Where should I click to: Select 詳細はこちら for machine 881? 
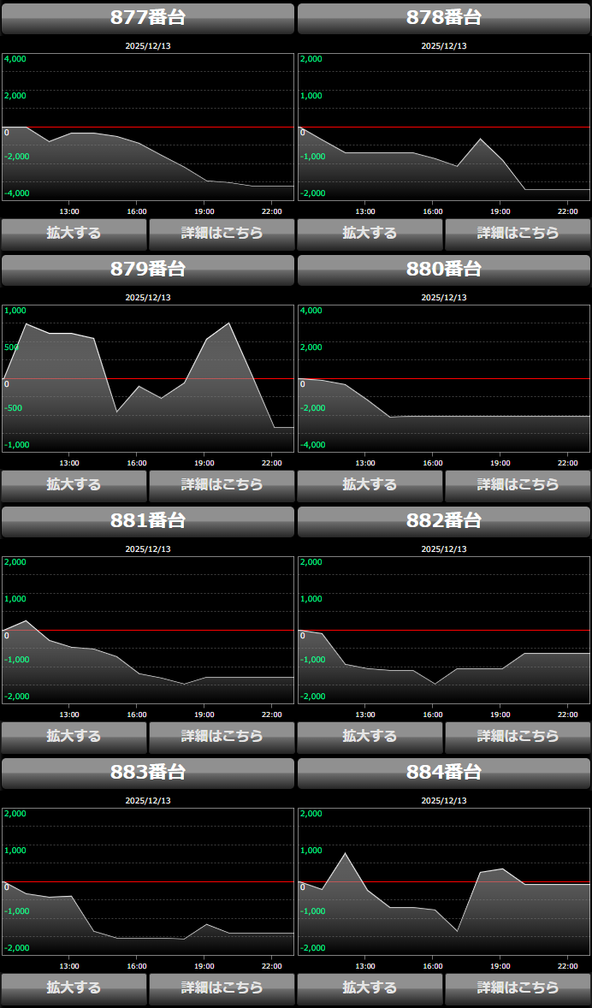point(222,736)
